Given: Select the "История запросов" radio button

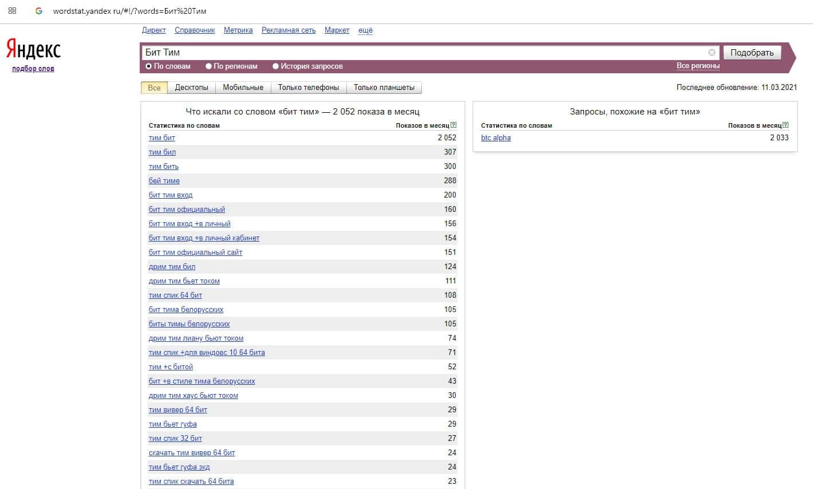Looking at the screenshot, I should (275, 66).
